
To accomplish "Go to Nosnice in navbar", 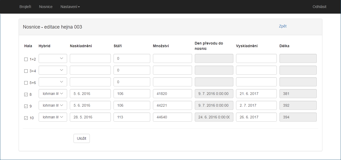I will click(46, 7).
